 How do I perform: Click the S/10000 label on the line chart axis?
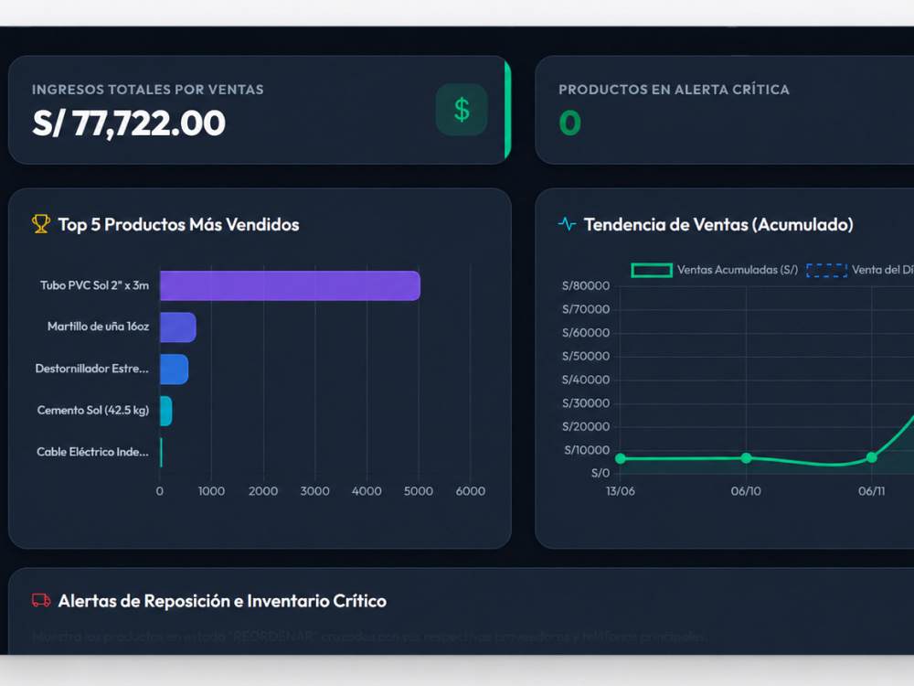click(587, 450)
